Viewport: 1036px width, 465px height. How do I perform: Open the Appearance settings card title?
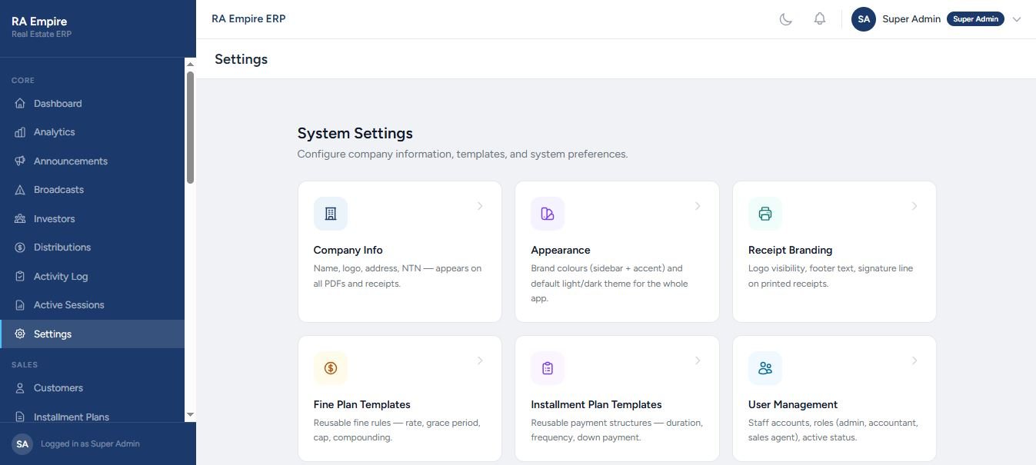(561, 251)
